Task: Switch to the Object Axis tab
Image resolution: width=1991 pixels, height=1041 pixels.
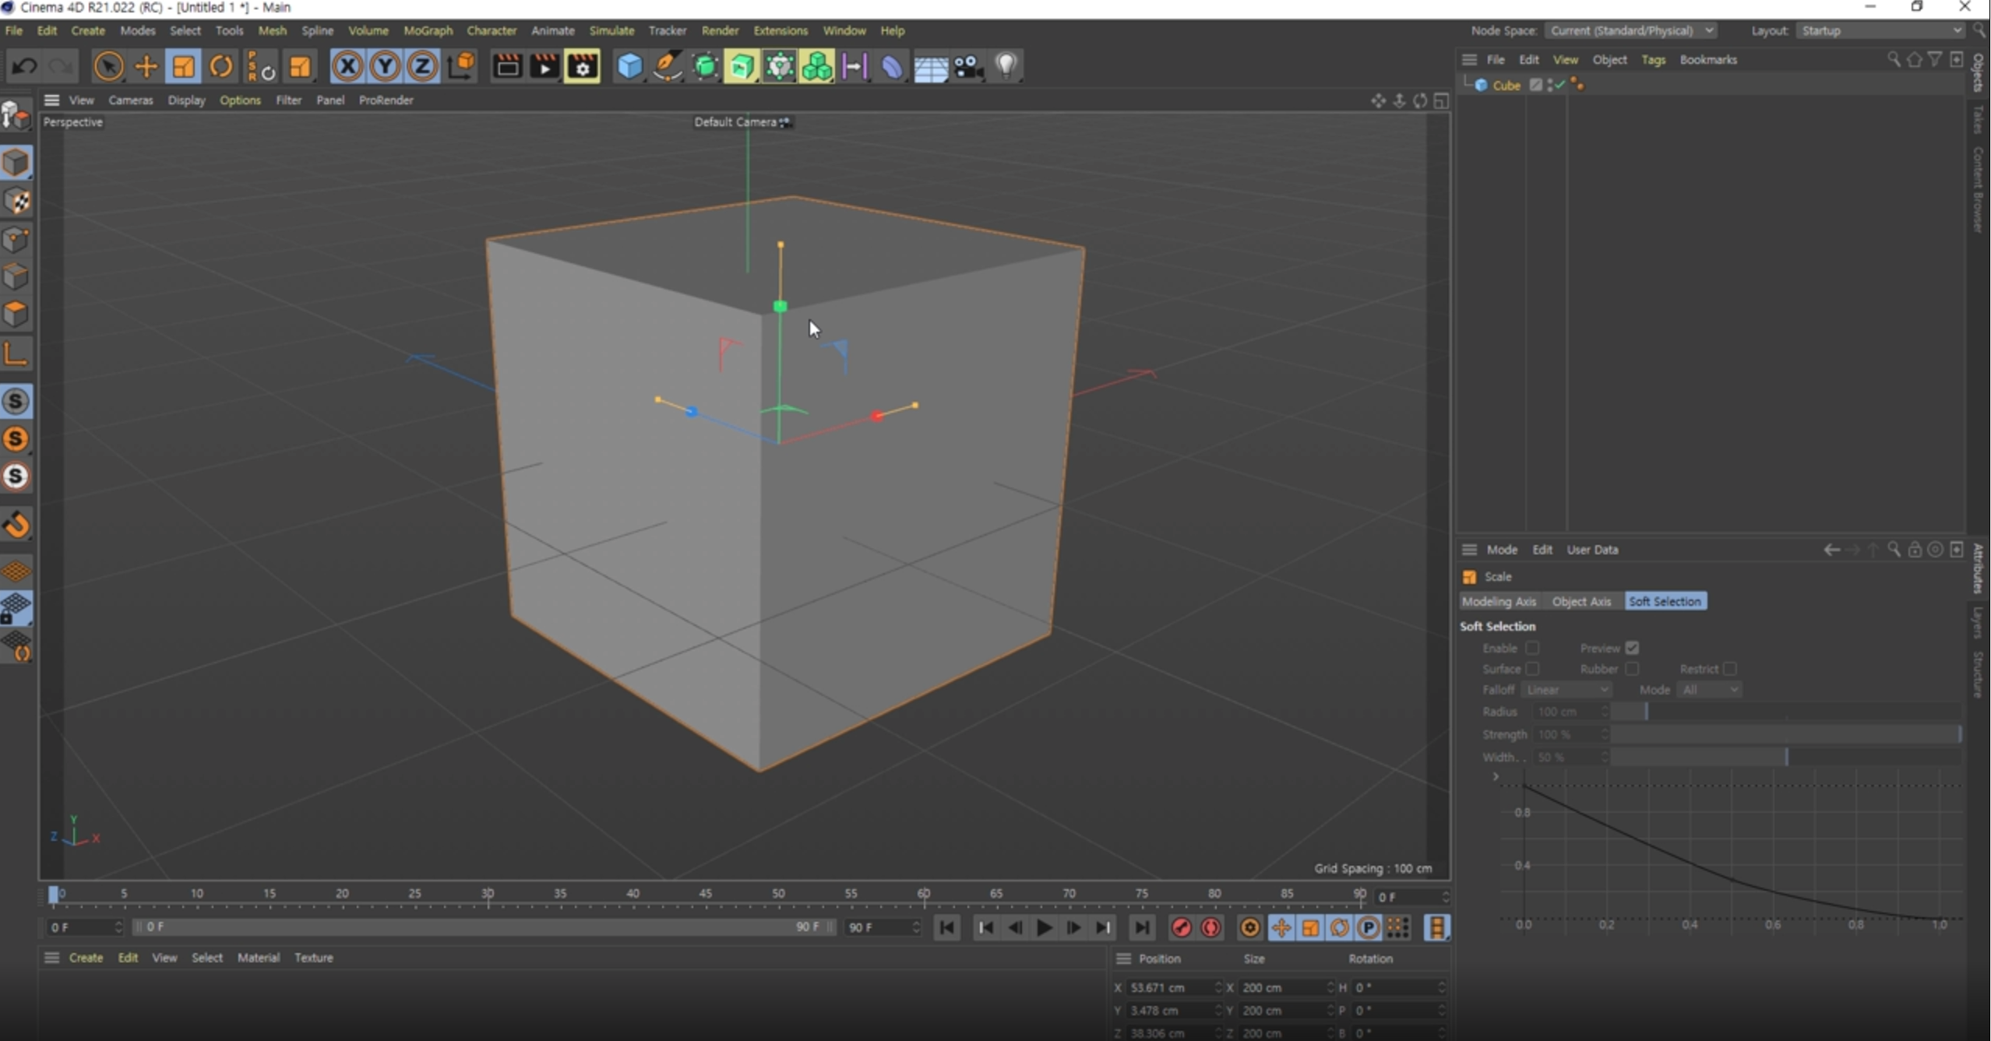Action: [x=1580, y=601]
